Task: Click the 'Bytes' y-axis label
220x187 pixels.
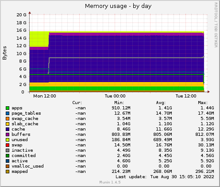Action: [x=4, y=53]
